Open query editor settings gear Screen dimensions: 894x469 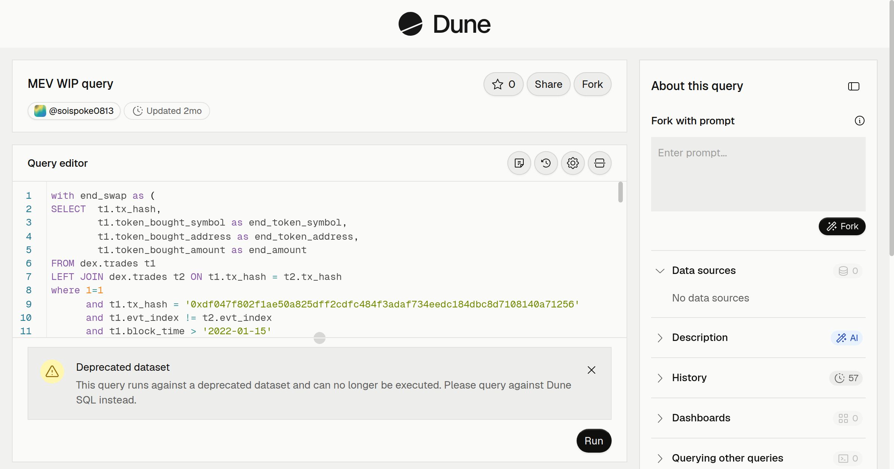click(573, 163)
